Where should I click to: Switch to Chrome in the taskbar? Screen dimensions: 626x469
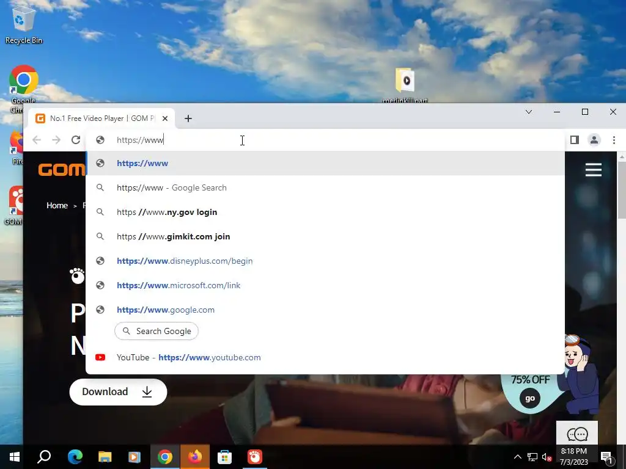(x=165, y=457)
